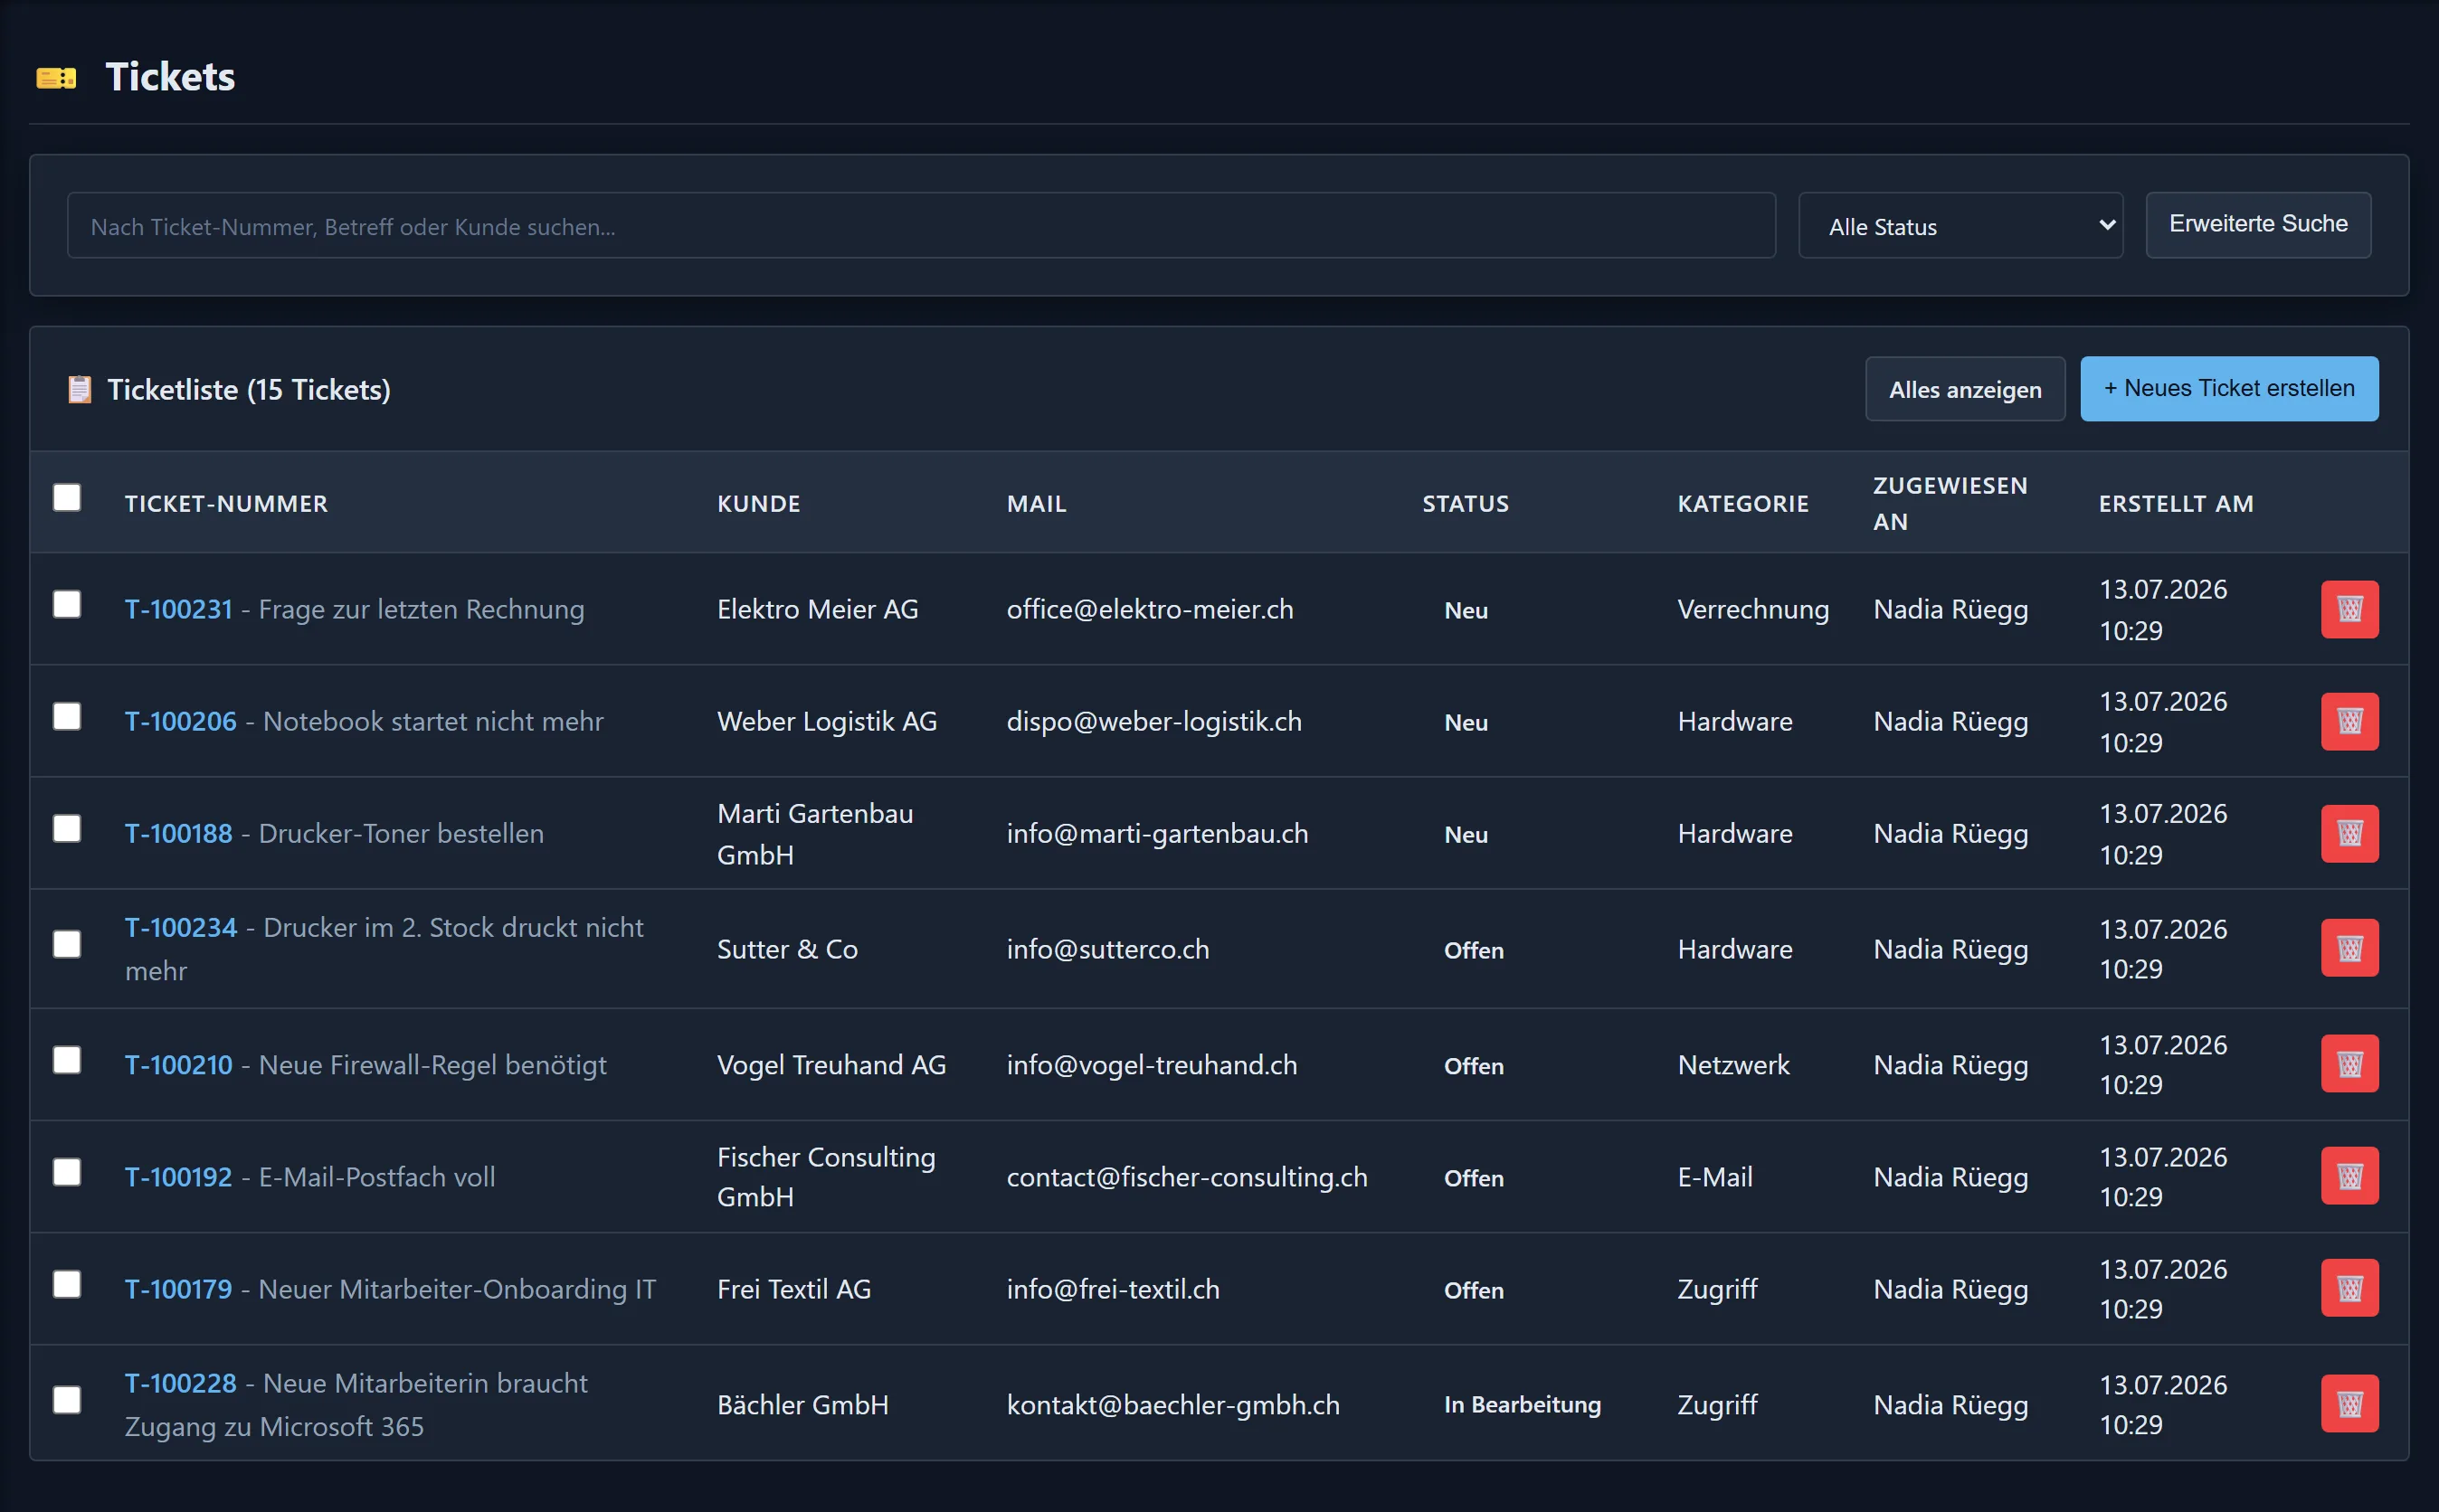Click email dispo@weber-logistik.ch
2439x1512 pixels.
coord(1153,721)
